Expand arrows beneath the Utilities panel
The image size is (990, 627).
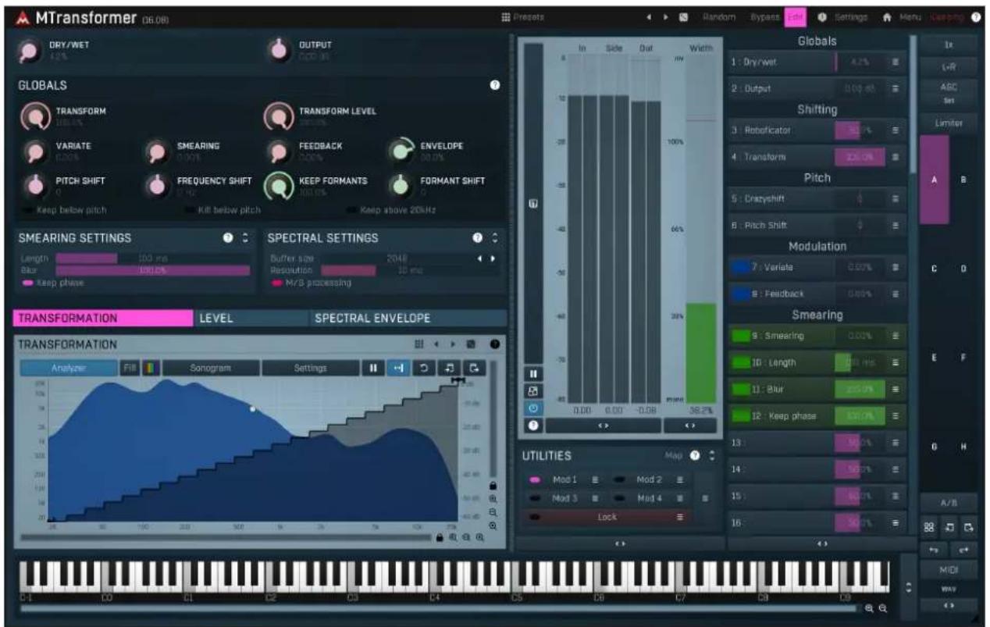[620, 543]
